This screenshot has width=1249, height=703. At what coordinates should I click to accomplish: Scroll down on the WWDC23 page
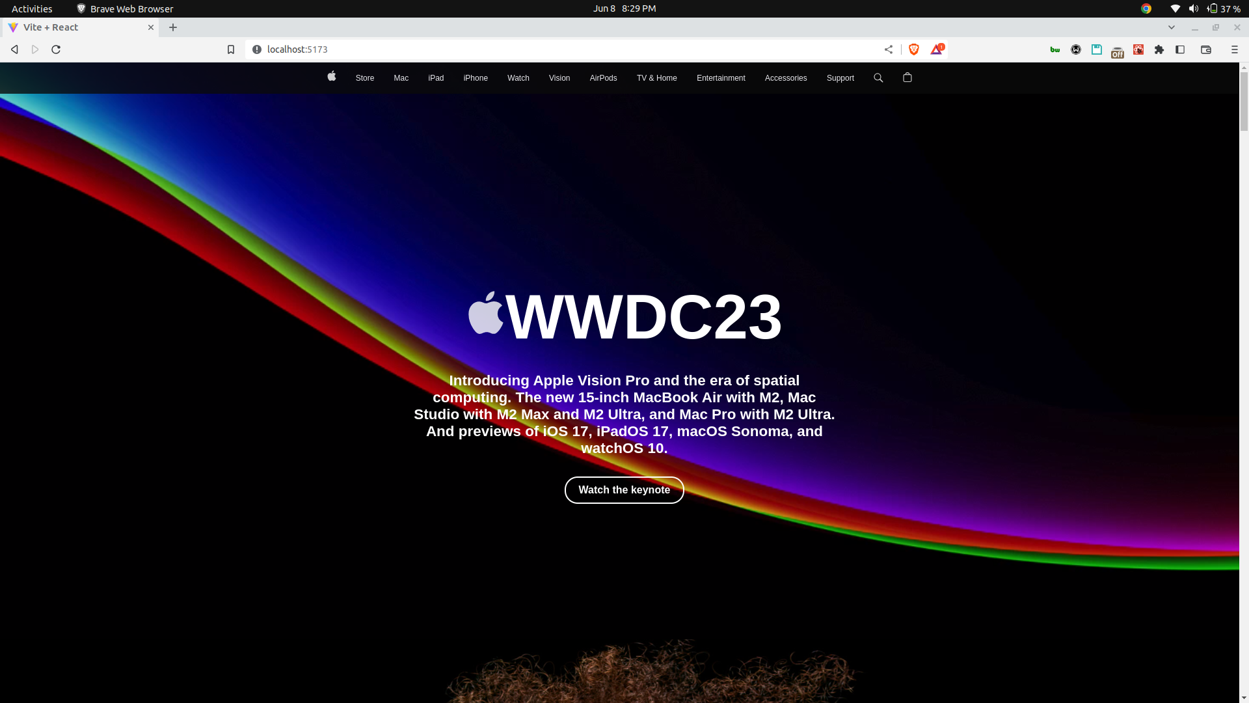(1243, 693)
